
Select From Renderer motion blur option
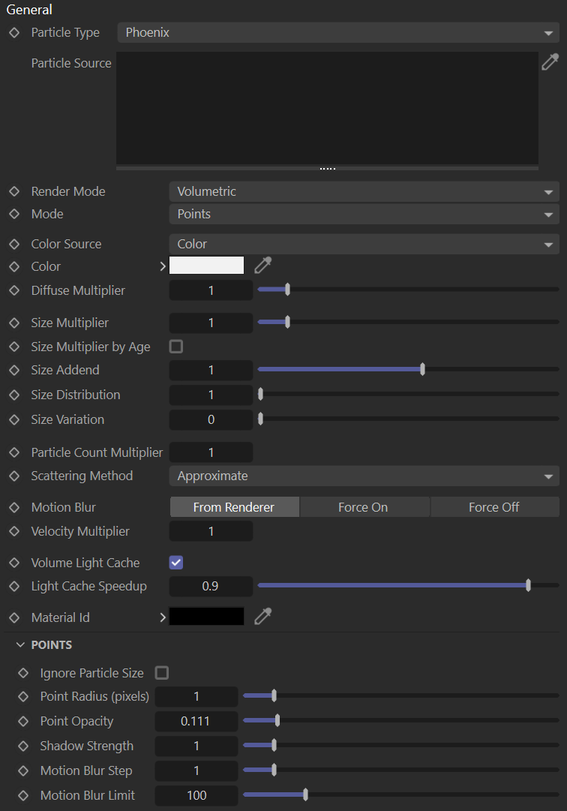coord(235,507)
